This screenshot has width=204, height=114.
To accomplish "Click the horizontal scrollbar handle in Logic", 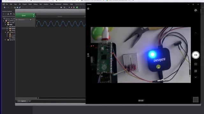I will point(38,98).
